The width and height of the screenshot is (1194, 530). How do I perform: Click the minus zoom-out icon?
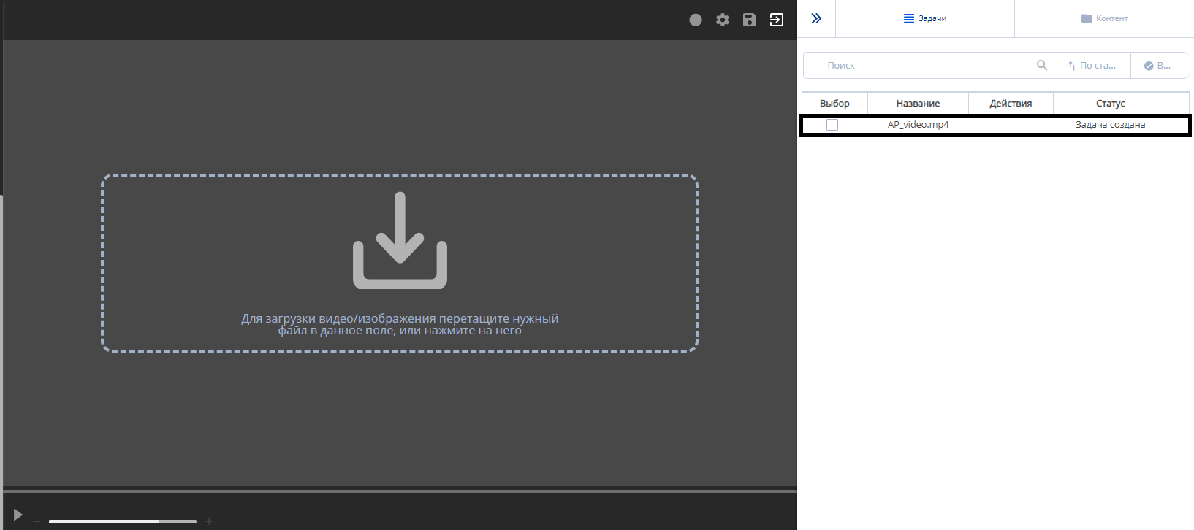point(37,521)
